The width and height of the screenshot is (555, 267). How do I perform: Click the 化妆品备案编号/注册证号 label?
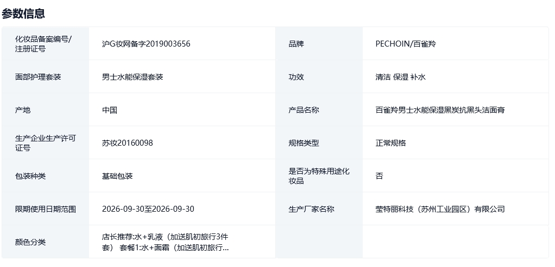click(x=43, y=44)
